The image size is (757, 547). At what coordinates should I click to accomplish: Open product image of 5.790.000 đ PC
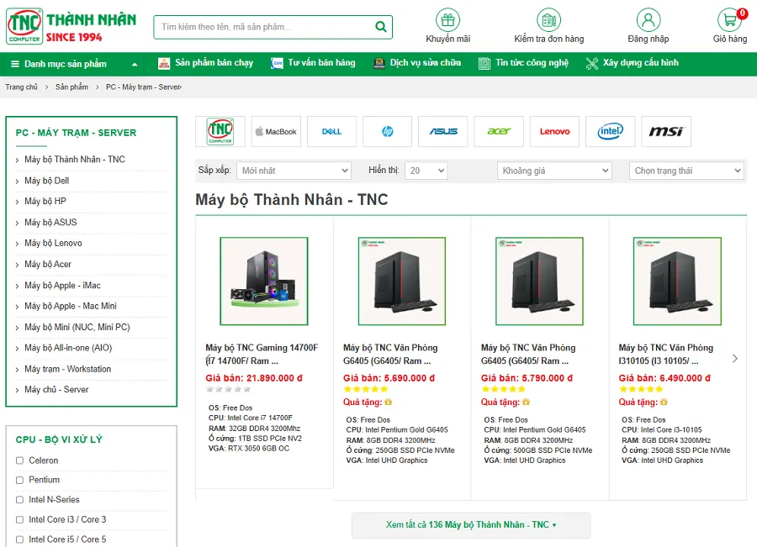[x=539, y=281]
